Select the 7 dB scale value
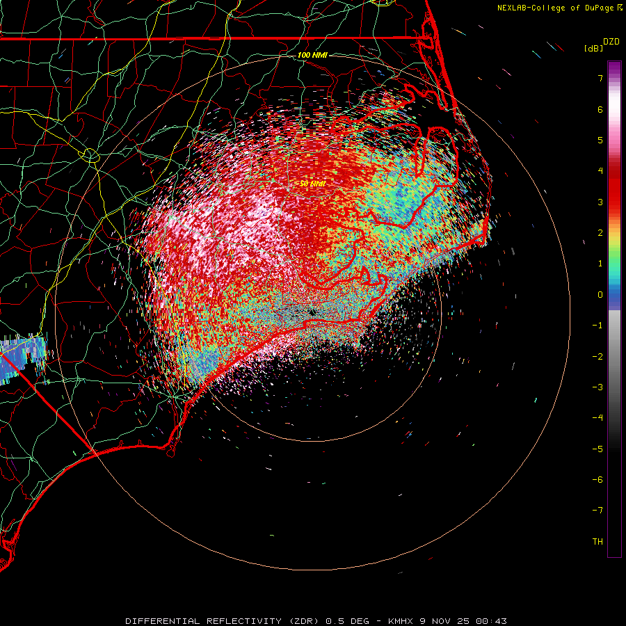 click(600, 78)
